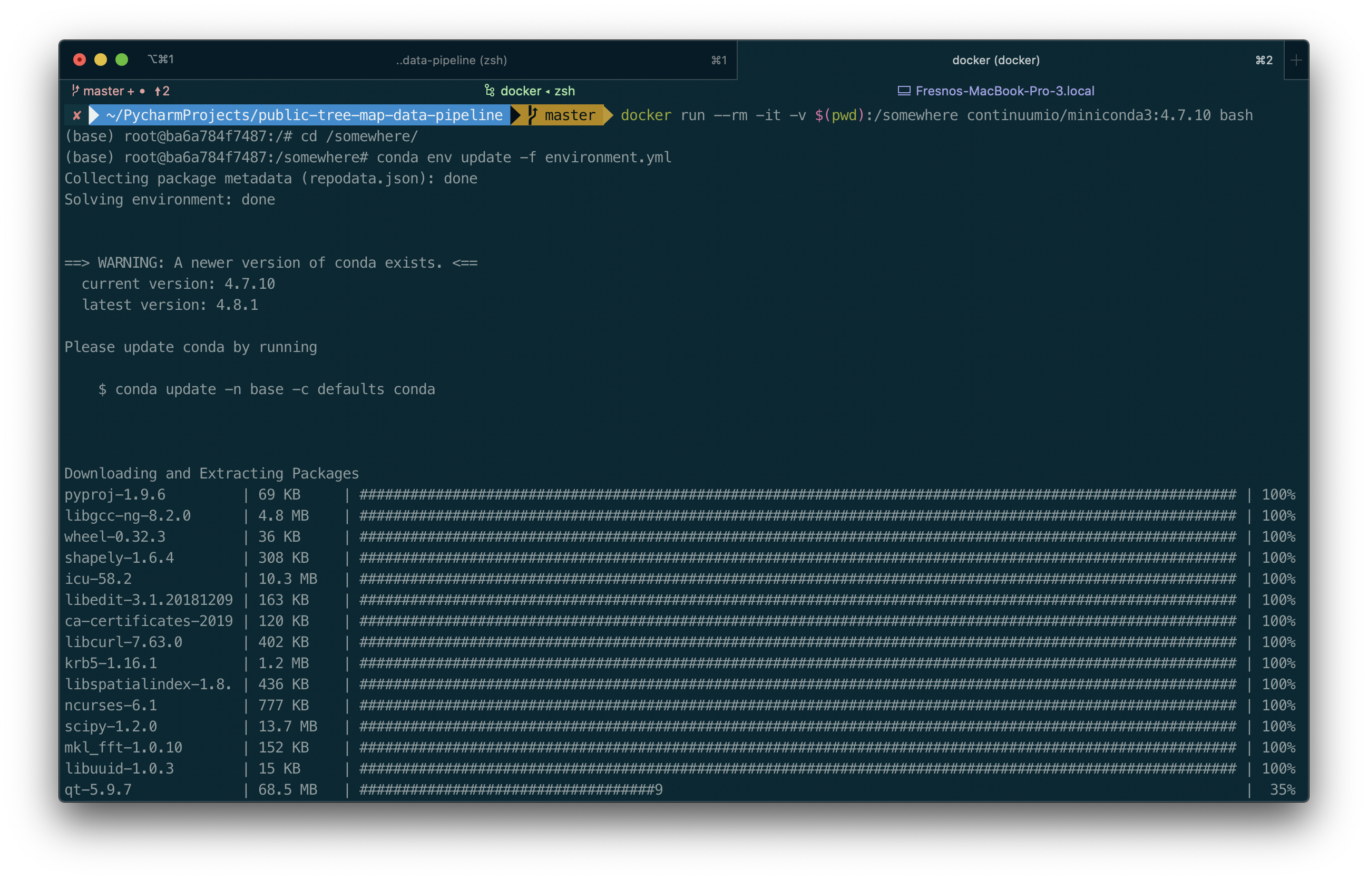Click the scipy-1.2.0 progress bar
1368x880 pixels.
click(x=798, y=727)
